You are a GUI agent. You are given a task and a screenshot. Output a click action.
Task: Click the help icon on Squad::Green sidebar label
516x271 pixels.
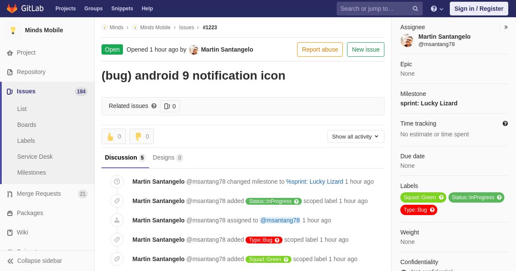coord(441,197)
